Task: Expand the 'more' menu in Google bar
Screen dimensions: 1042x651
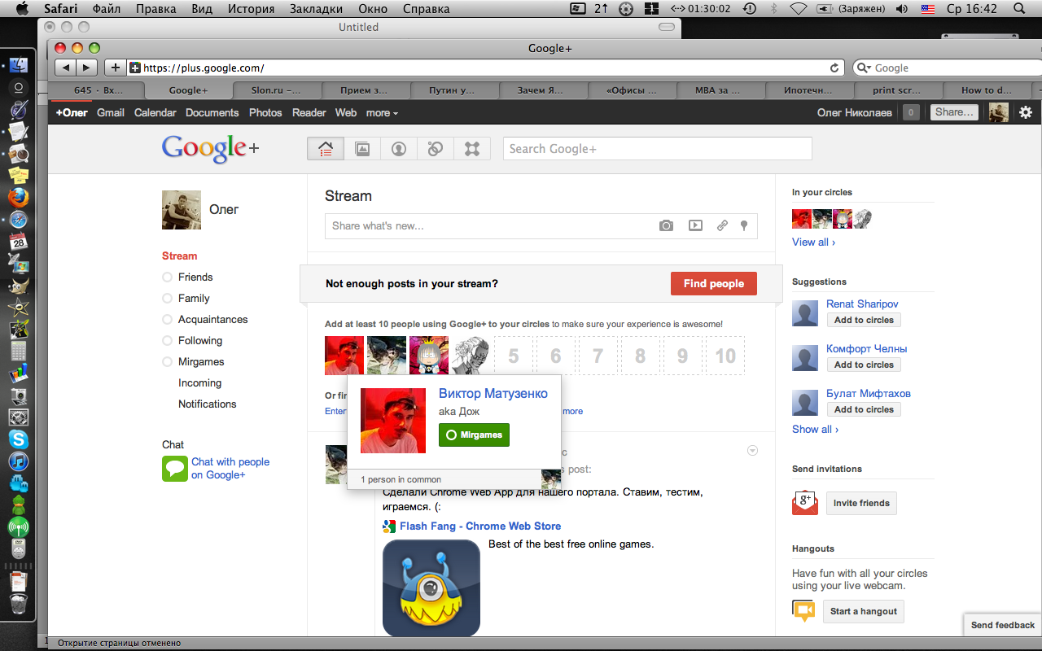Action: [382, 113]
